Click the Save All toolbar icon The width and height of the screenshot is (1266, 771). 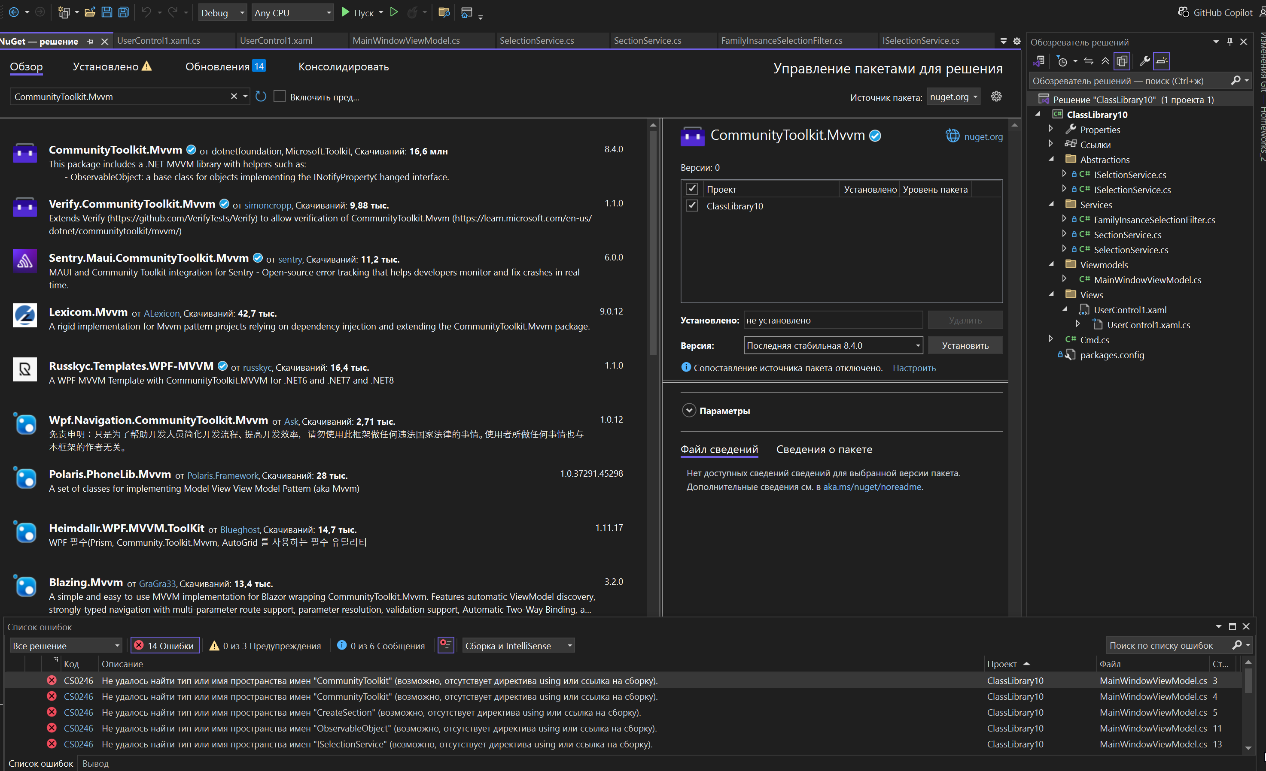tap(123, 12)
